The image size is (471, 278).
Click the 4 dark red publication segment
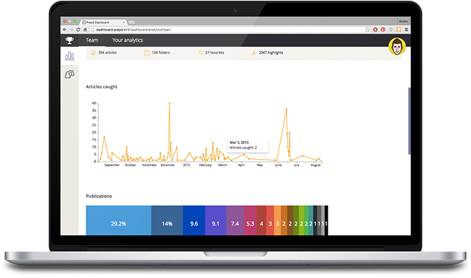[261, 220]
